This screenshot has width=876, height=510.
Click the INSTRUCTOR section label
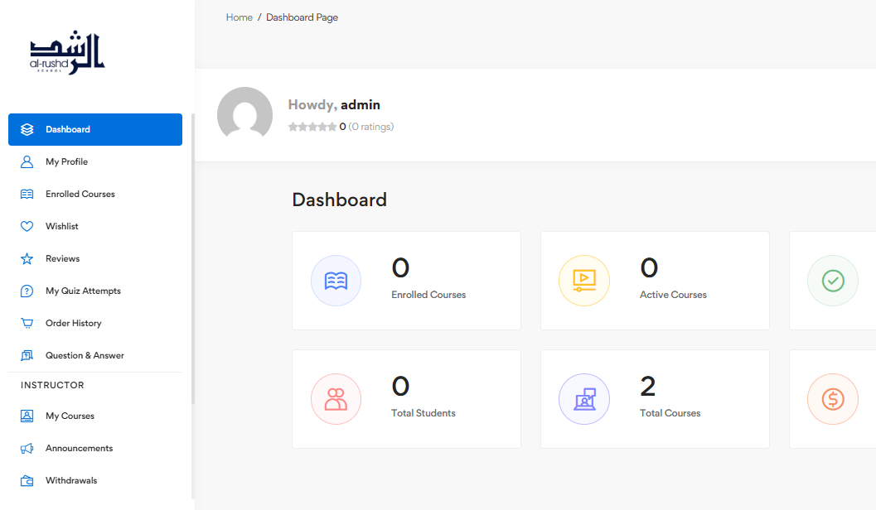52,385
